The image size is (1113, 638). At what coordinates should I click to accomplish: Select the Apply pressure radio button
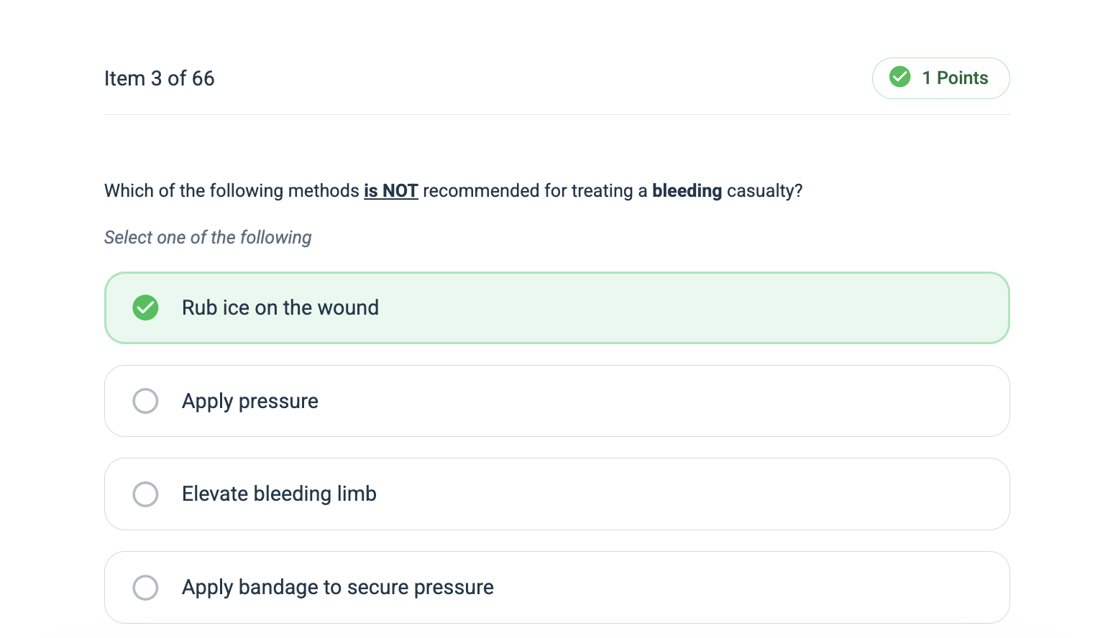pos(145,401)
